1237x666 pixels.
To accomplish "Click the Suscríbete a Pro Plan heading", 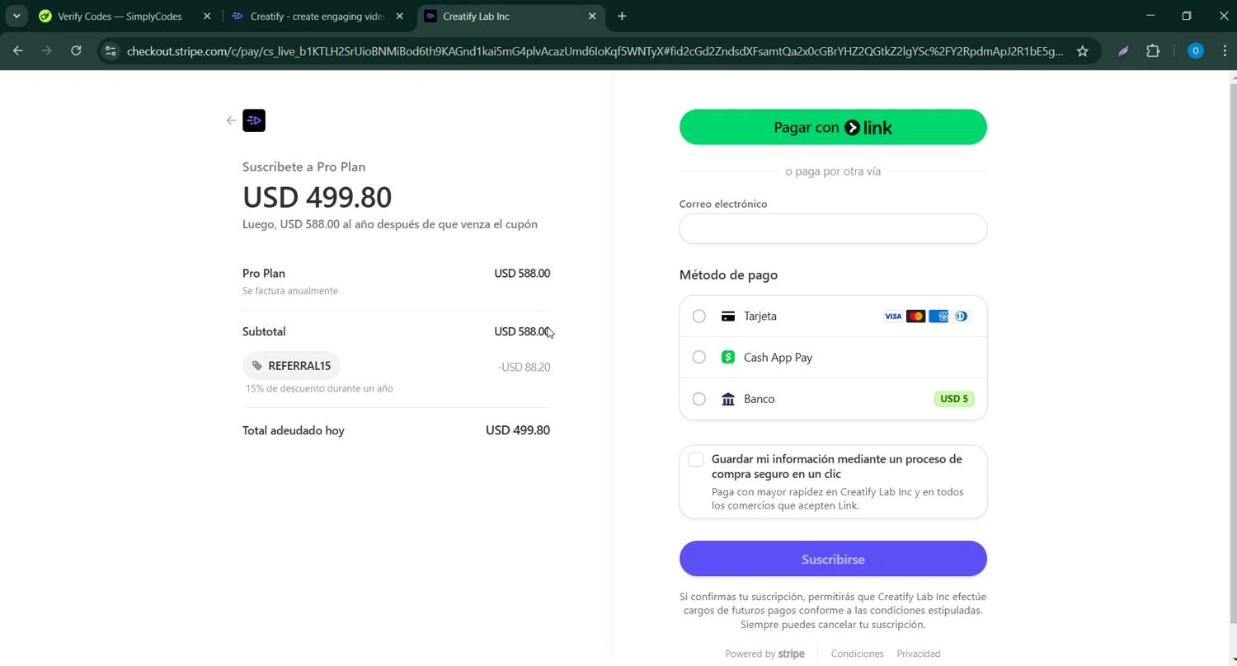I will point(303,166).
